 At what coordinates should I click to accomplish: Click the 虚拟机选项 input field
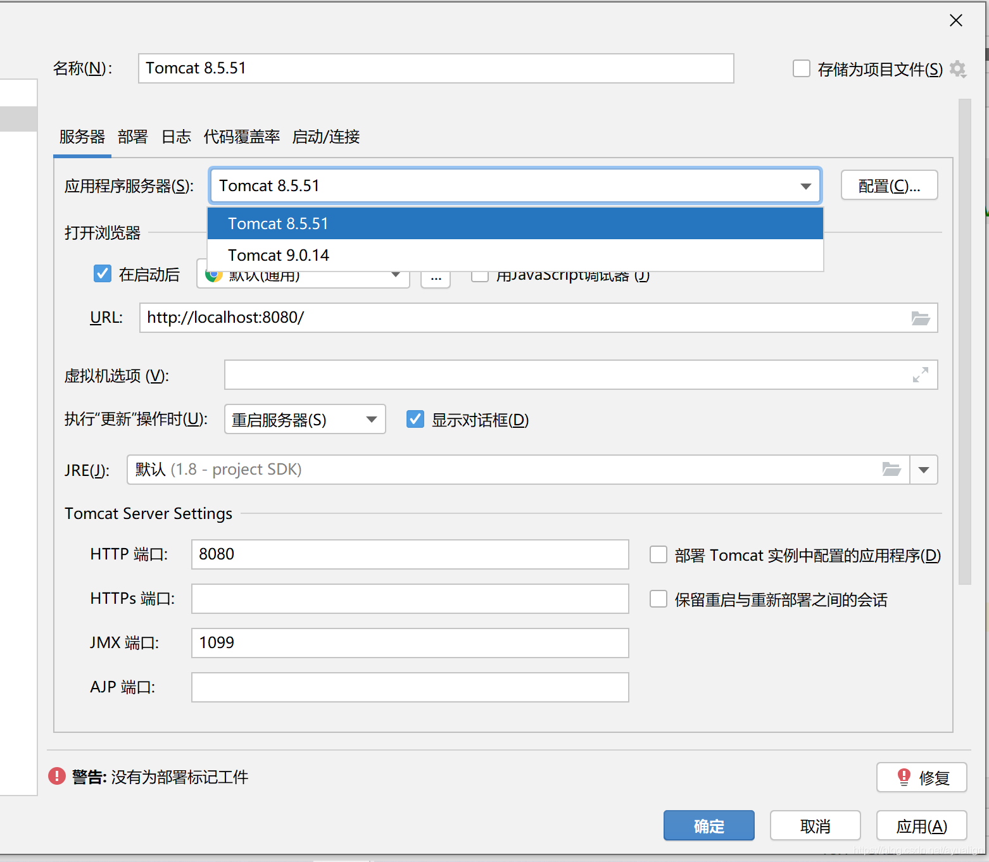[581, 375]
